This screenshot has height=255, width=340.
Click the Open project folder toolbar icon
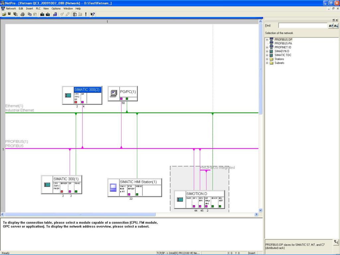(x=4, y=14)
